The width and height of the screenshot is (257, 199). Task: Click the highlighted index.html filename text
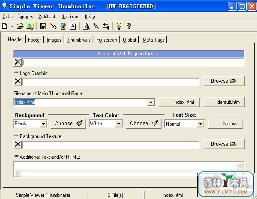pos(25,102)
